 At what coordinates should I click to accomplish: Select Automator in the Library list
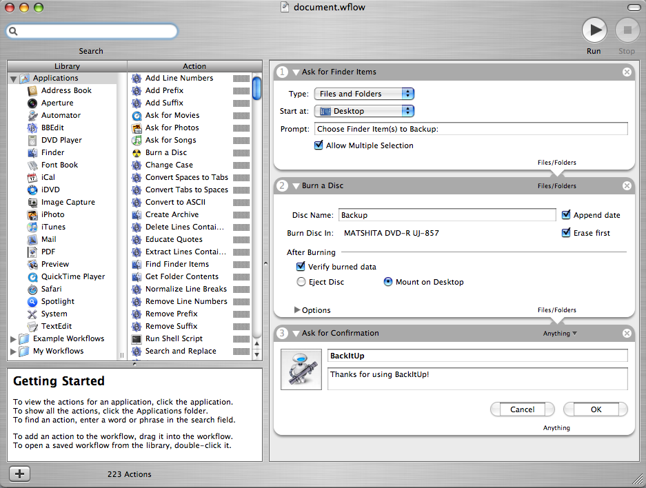tap(62, 115)
